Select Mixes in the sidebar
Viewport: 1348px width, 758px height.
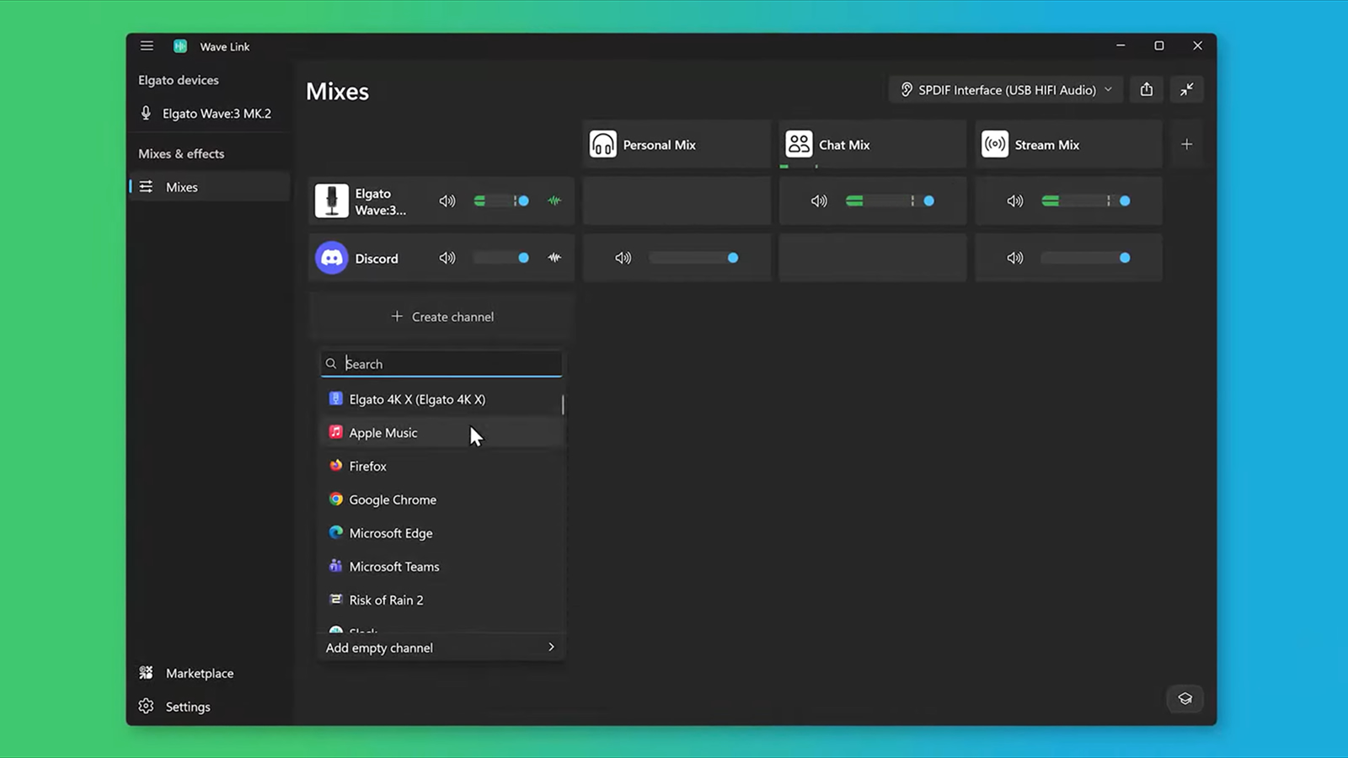182,187
